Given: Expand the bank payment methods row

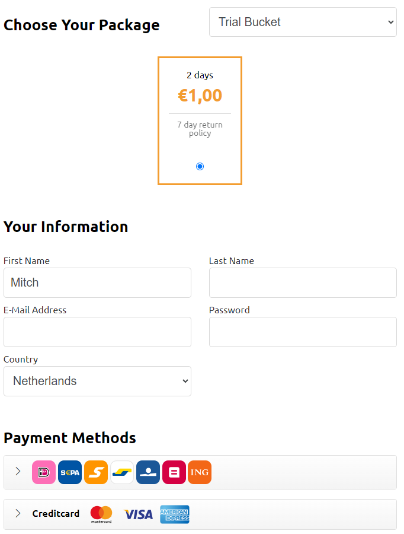Looking at the screenshot, I should pos(18,472).
